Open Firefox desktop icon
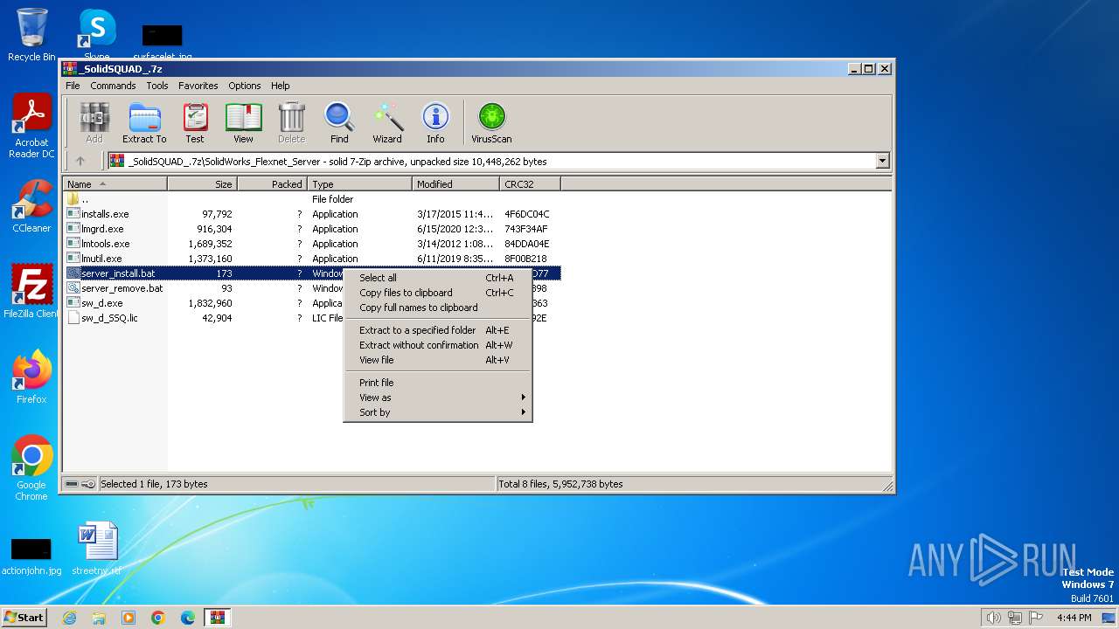This screenshot has width=1119, height=629. tap(31, 377)
